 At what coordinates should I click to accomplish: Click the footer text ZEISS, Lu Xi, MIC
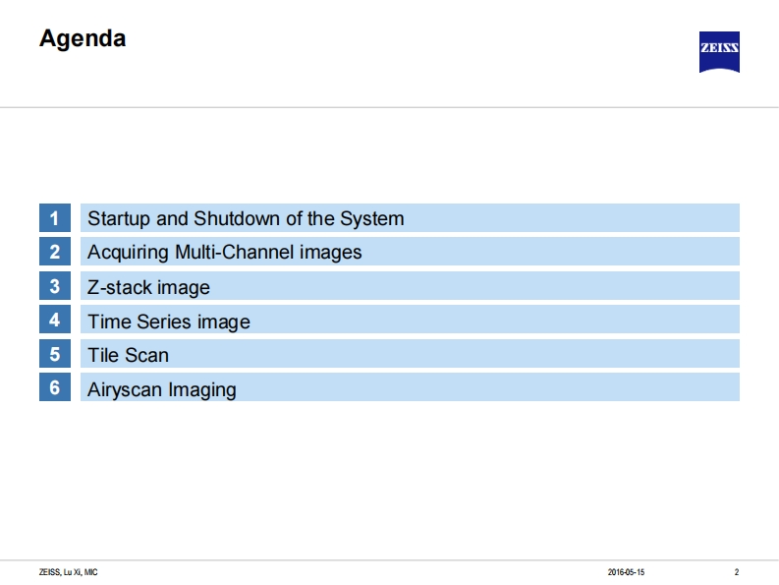click(68, 572)
